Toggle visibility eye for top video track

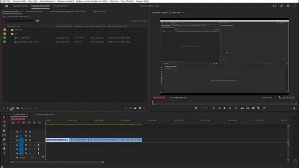click(30, 132)
